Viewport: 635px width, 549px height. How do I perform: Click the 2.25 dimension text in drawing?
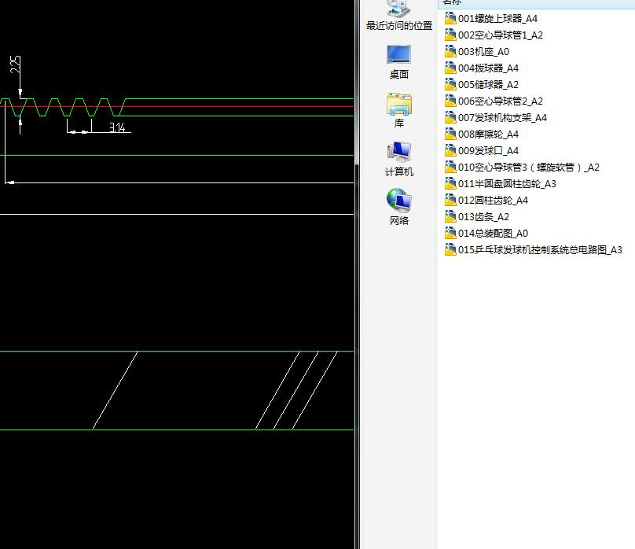pos(15,64)
